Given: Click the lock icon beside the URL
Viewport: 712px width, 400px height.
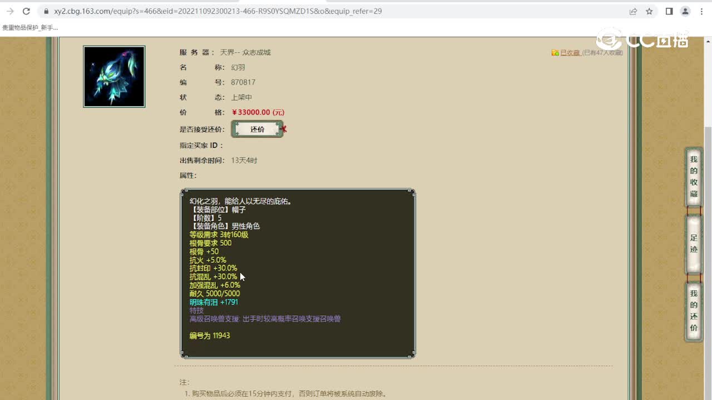Looking at the screenshot, I should click(46, 11).
